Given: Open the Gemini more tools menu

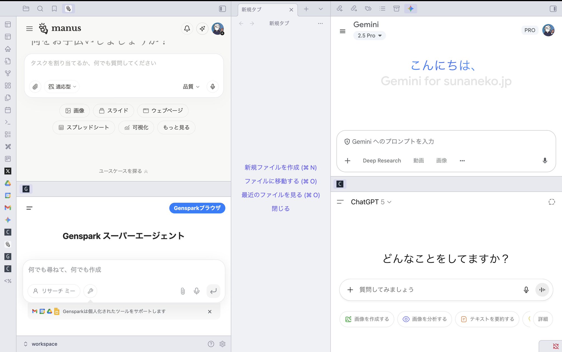Looking at the screenshot, I should tap(462, 161).
